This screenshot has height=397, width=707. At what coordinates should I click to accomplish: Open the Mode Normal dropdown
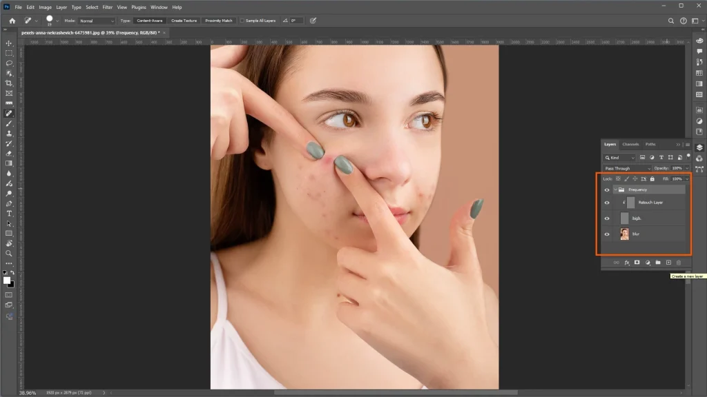tap(97, 21)
